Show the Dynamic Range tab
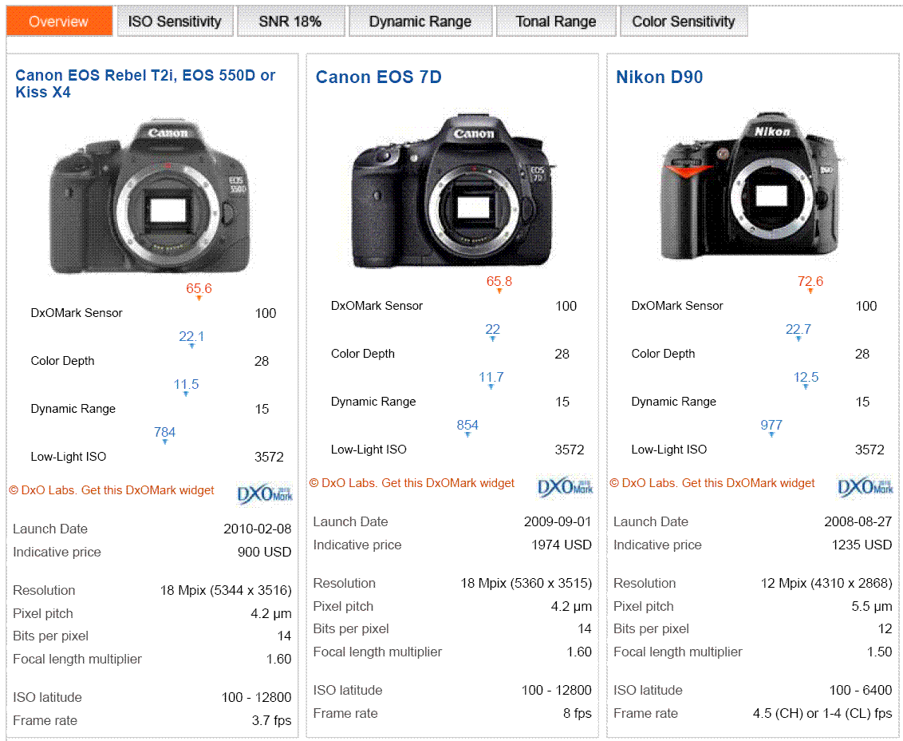 (x=420, y=22)
